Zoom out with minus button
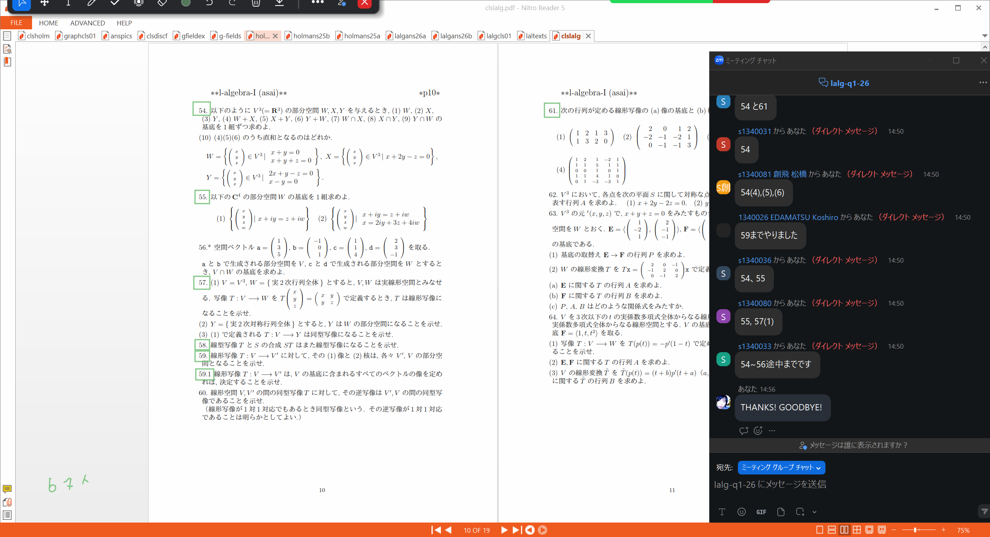The width and height of the screenshot is (990, 537). pos(894,530)
